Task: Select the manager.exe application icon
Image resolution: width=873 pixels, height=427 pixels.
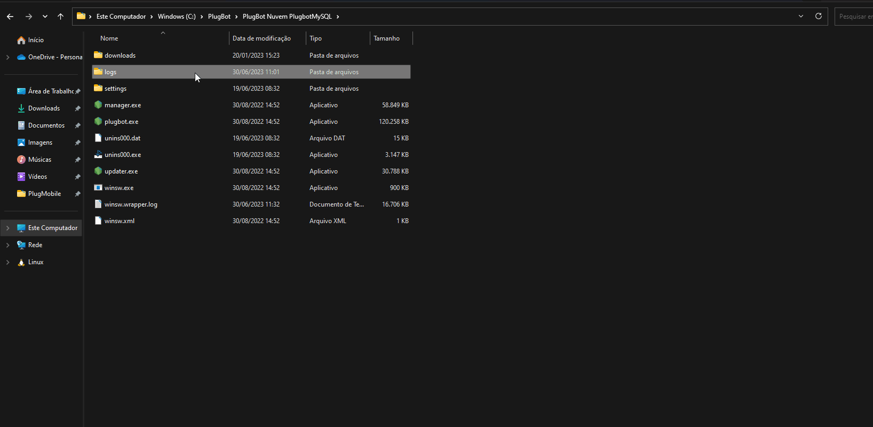Action: 98,105
